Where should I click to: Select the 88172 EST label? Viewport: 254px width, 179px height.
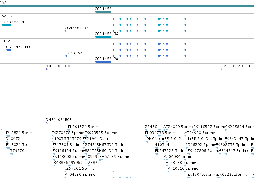click(x=91, y=151)
